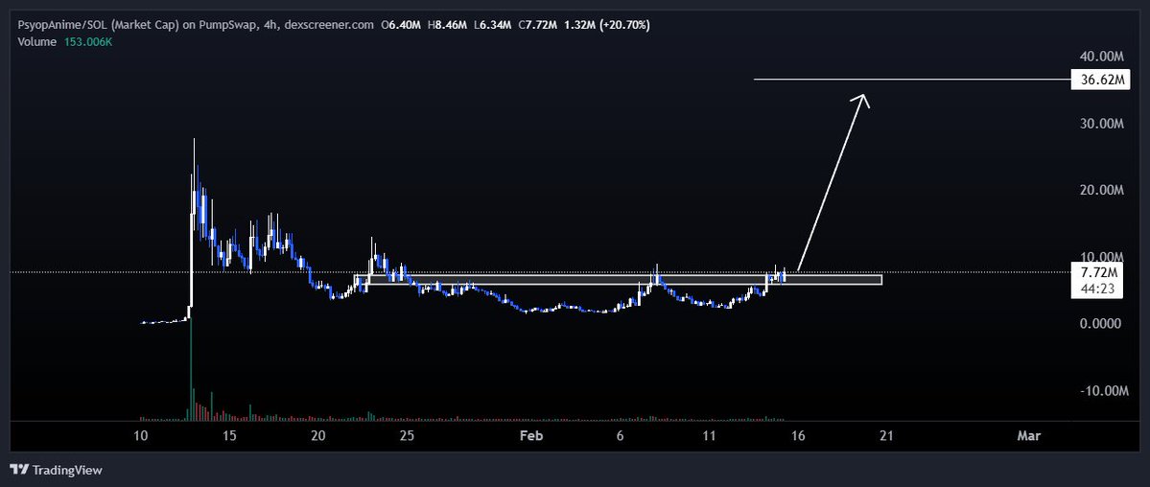Click the 20 date axis label
This screenshot has height=487, width=1150.
[317, 435]
